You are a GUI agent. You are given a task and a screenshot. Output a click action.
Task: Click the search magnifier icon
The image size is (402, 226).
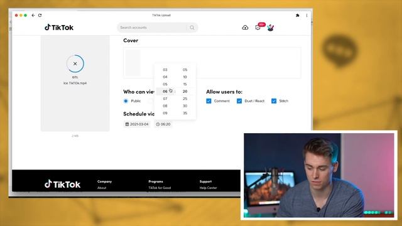point(192,28)
